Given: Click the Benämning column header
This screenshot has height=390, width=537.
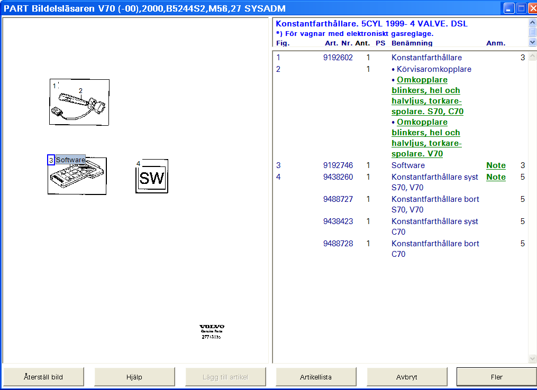Looking at the screenshot, I should point(412,43).
